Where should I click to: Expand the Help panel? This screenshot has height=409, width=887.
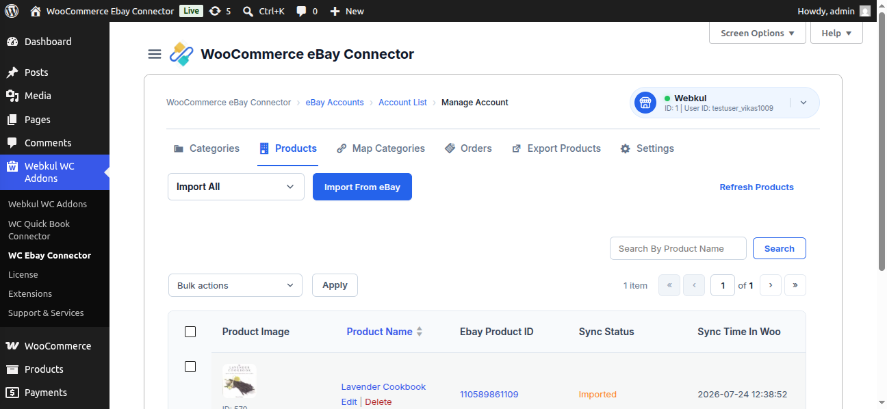[x=836, y=33]
